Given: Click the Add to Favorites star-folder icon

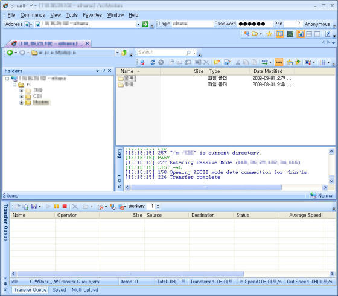Looking at the screenshot, I should coord(290,63).
